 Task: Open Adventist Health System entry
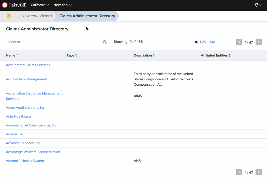(x=25, y=161)
